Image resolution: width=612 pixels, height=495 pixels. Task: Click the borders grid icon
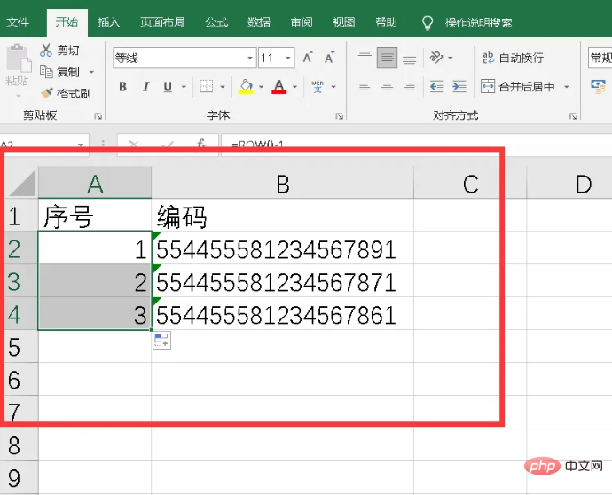[206, 87]
